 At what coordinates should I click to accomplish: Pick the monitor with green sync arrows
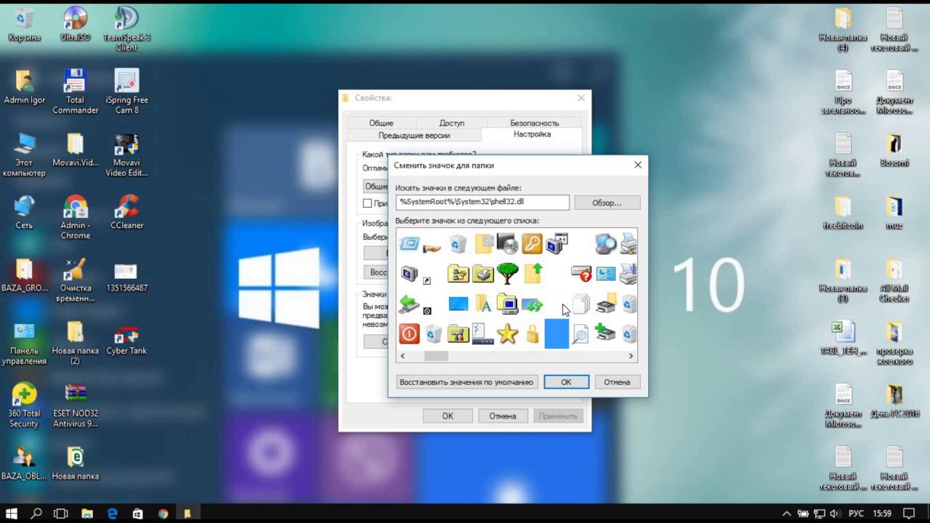point(533,304)
